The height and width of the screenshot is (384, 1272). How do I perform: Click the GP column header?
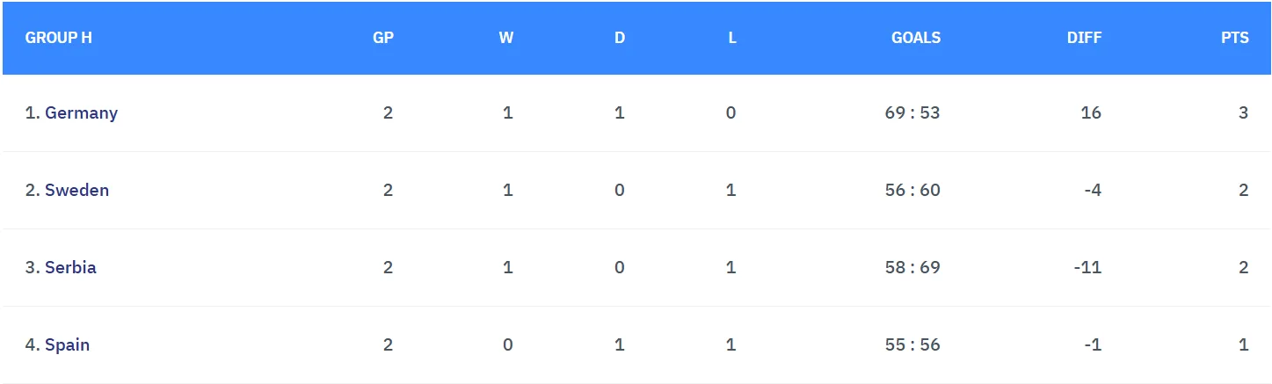tap(383, 38)
